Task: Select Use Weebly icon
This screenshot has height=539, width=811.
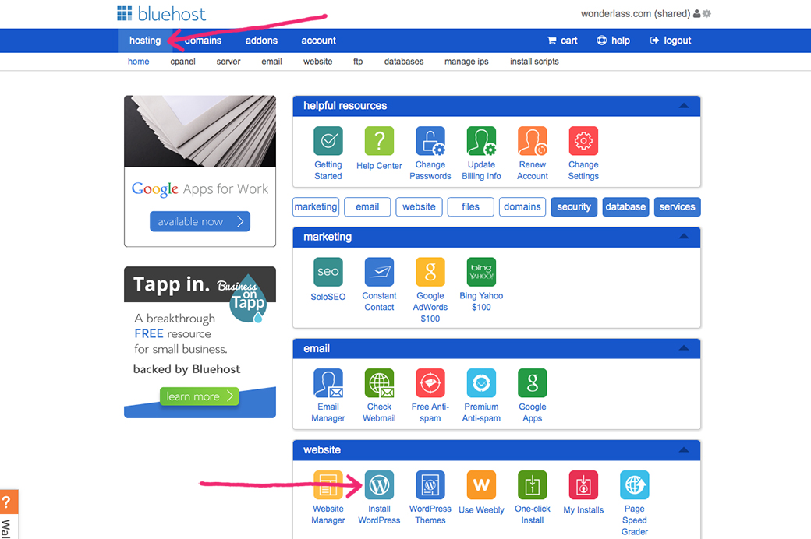Action: (x=482, y=485)
